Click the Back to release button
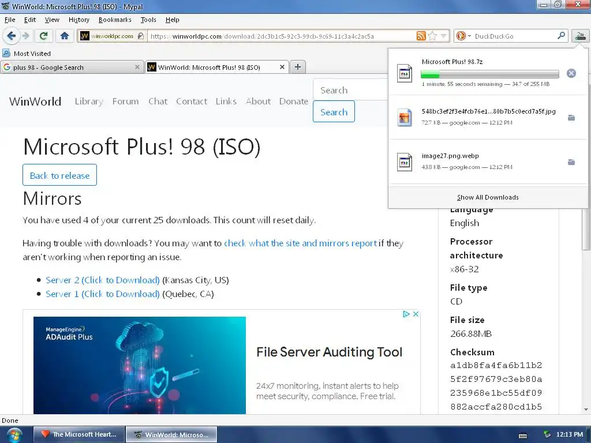Screen dimensions: 591x443 59,175
